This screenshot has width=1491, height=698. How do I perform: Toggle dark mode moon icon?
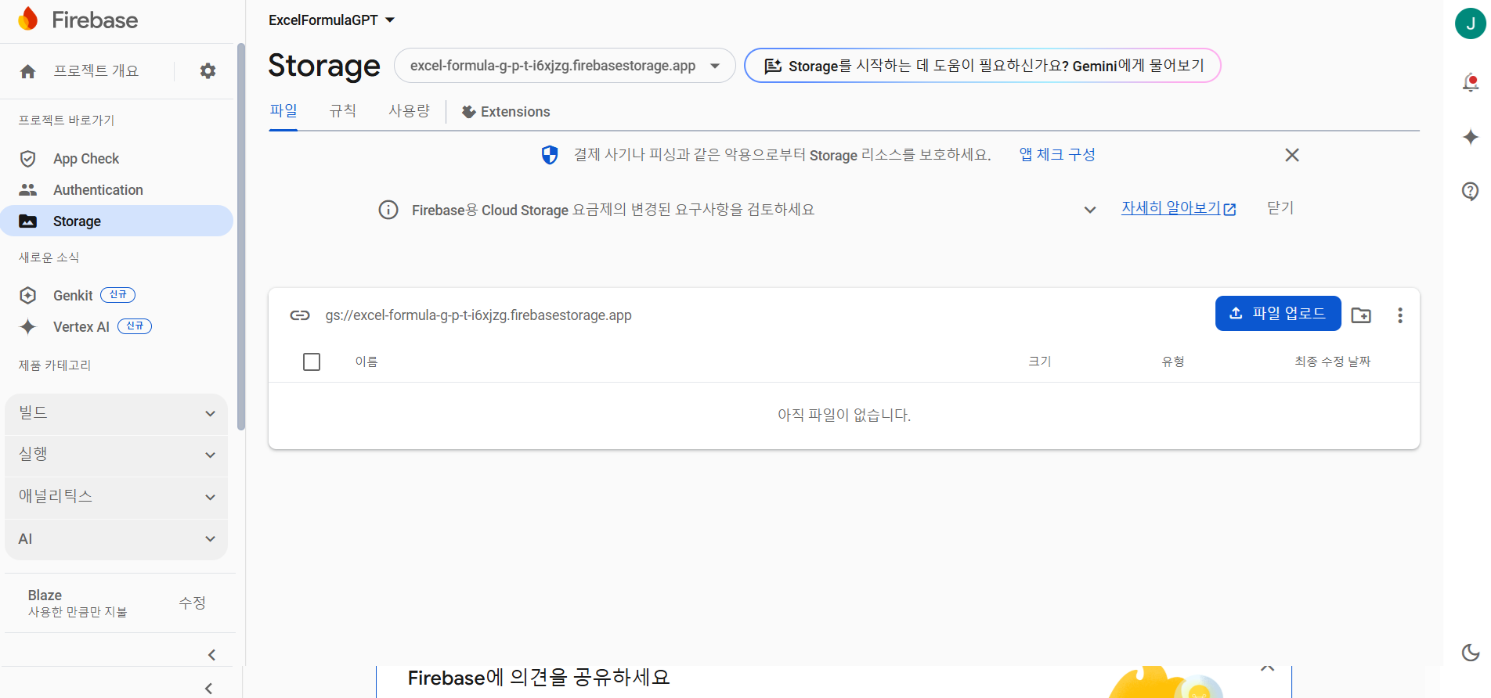click(1471, 653)
